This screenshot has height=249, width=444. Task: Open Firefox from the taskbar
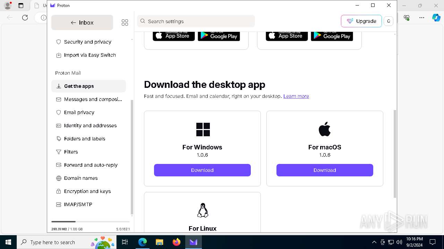(177, 242)
